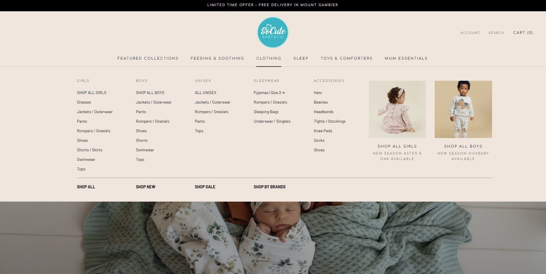Open the Search link
Screen dimensions: 546x274
pos(496,33)
